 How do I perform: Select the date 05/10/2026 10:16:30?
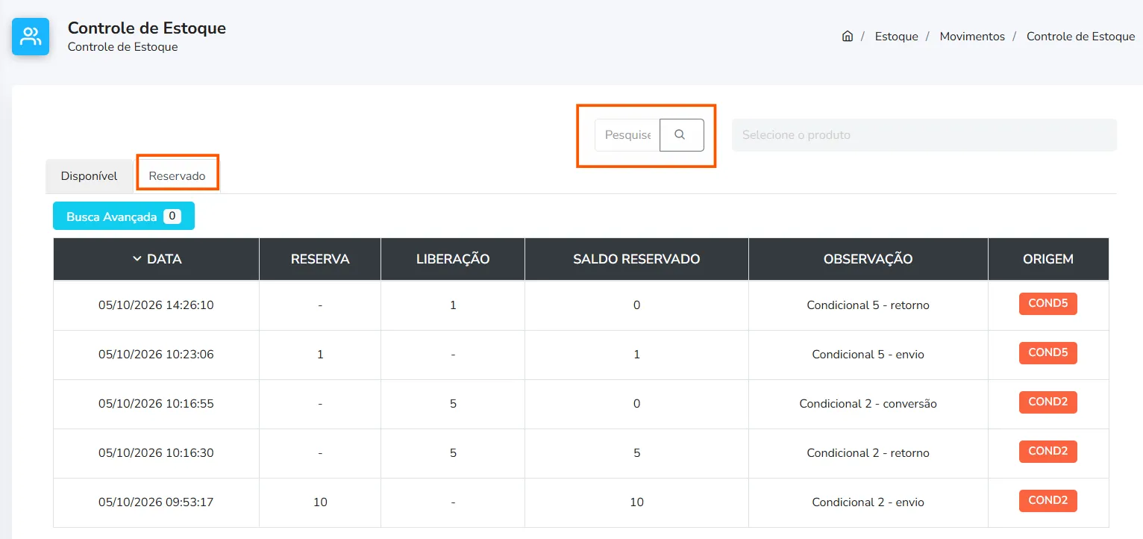click(x=156, y=452)
